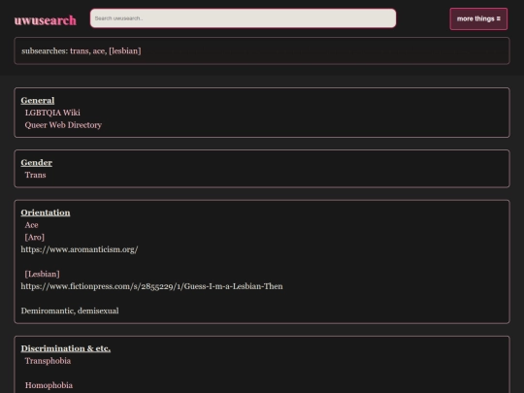Viewport: 524px width, 393px height.
Task: Click the Demiromantic, demisexual text
Action: 70,311
